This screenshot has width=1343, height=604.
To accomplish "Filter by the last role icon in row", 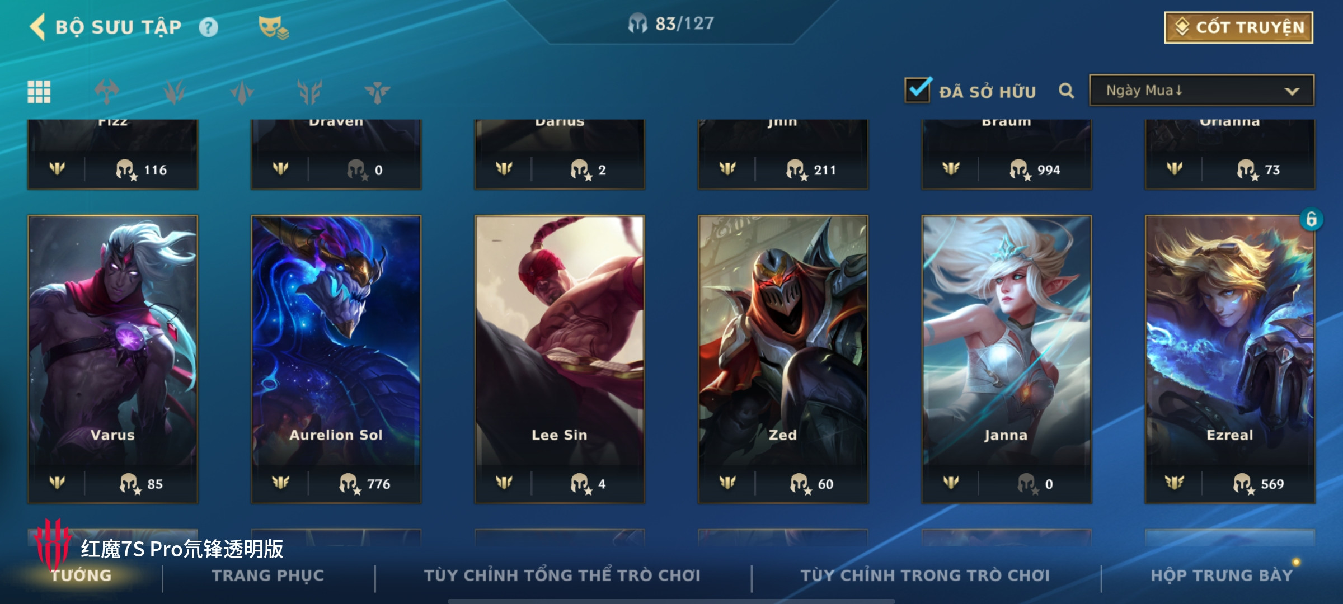I will pos(378,92).
